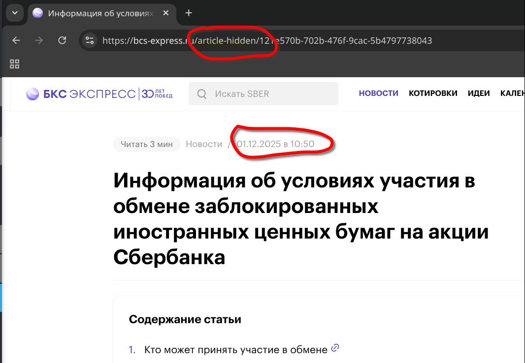Reload the current page

click(x=62, y=40)
